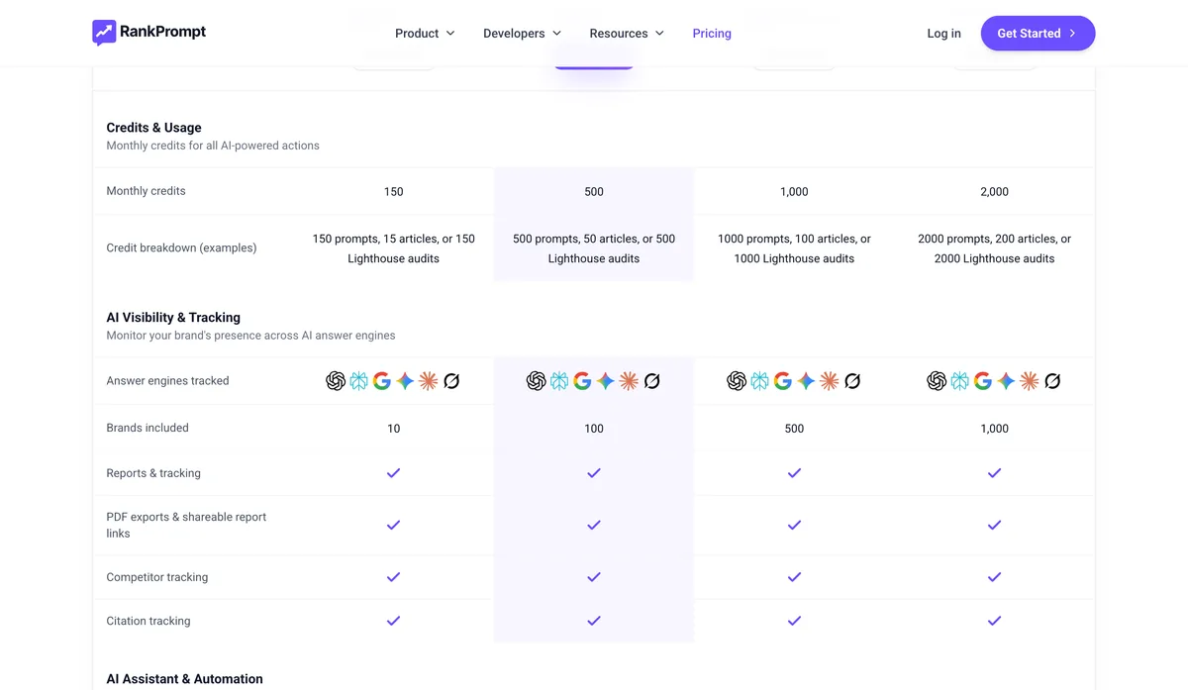Click "1000 prompts, 100 articles, or 1000 Lighthouse audits"
Screen dimensions: 1188x690
point(794,248)
